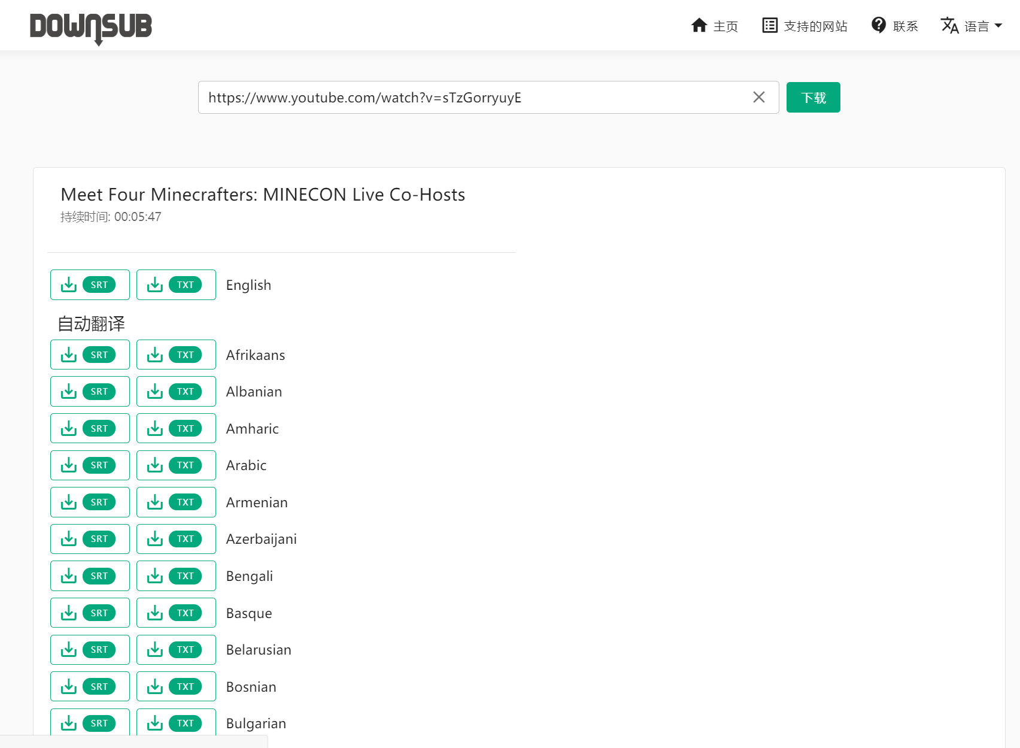Select the video title Meet Four Minecrafters
This screenshot has height=748, width=1020.
point(263,195)
